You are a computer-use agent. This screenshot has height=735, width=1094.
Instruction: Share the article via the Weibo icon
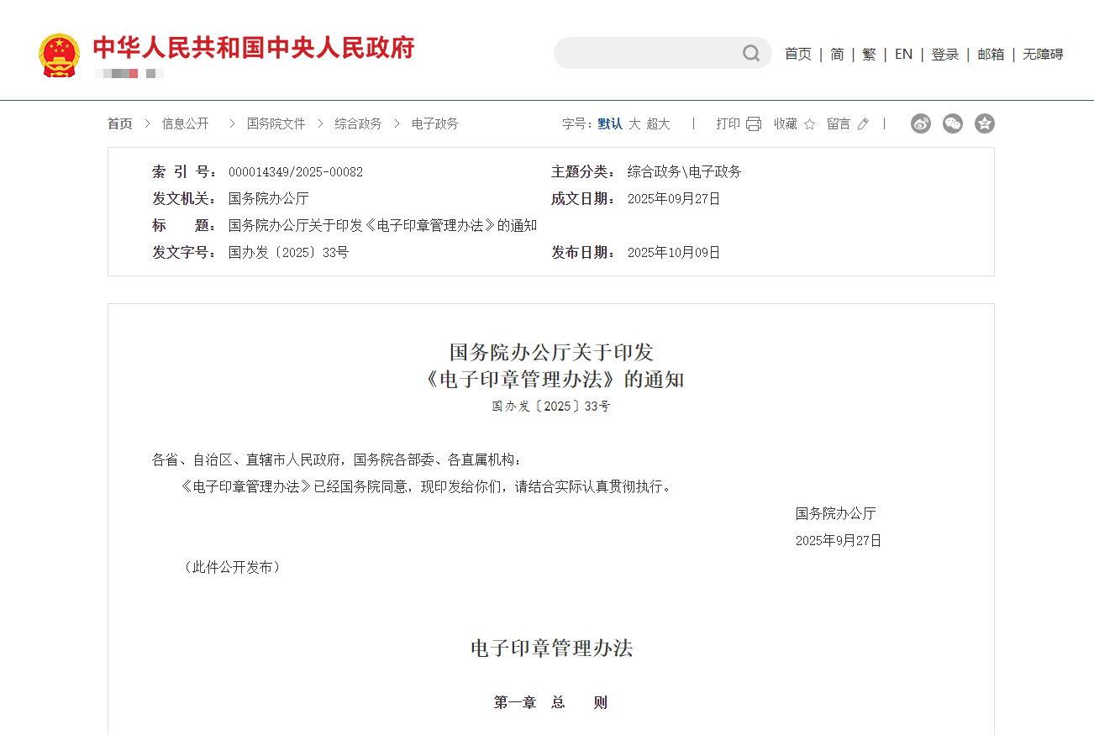click(920, 123)
